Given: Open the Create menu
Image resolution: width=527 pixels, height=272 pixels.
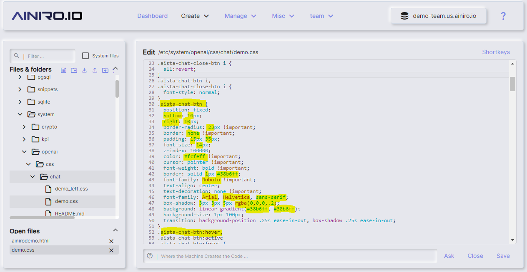Looking at the screenshot, I should coord(195,16).
